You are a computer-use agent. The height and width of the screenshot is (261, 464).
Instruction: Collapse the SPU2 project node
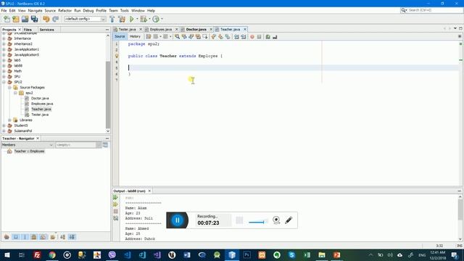[x=4, y=82]
